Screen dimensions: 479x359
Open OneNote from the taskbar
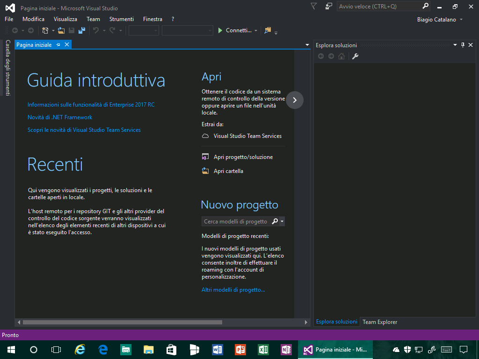[x=286, y=350]
